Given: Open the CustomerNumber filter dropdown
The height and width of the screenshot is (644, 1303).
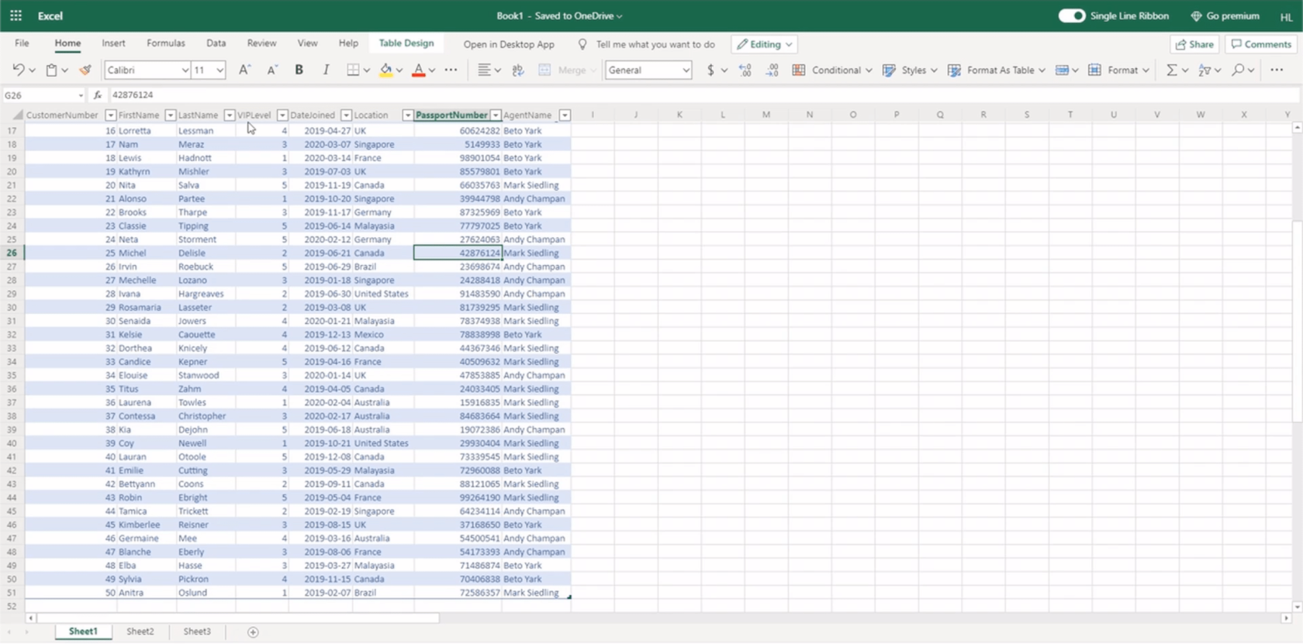Looking at the screenshot, I should click(x=110, y=115).
